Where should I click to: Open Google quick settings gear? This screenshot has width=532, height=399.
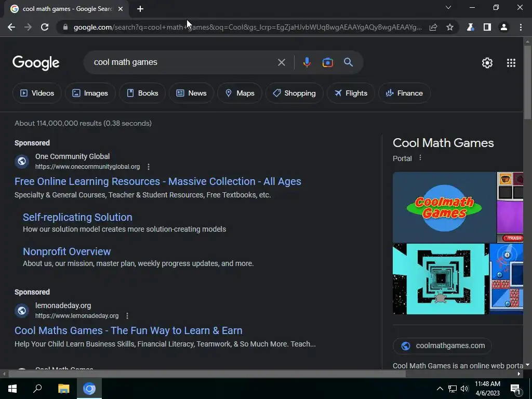(x=487, y=63)
